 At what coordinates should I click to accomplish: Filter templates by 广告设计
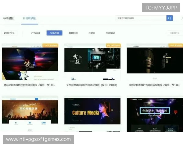tap(36, 33)
